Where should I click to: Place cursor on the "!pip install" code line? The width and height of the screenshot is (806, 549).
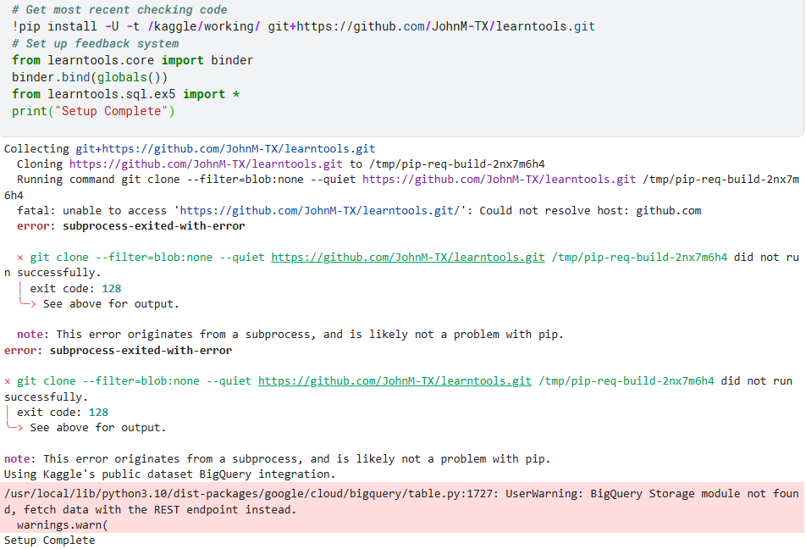303,26
